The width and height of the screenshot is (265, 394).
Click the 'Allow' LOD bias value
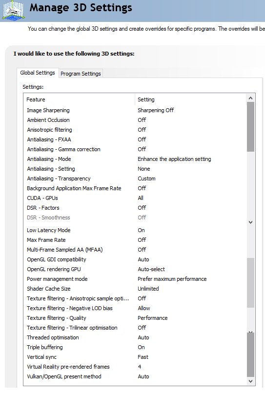pos(144,308)
